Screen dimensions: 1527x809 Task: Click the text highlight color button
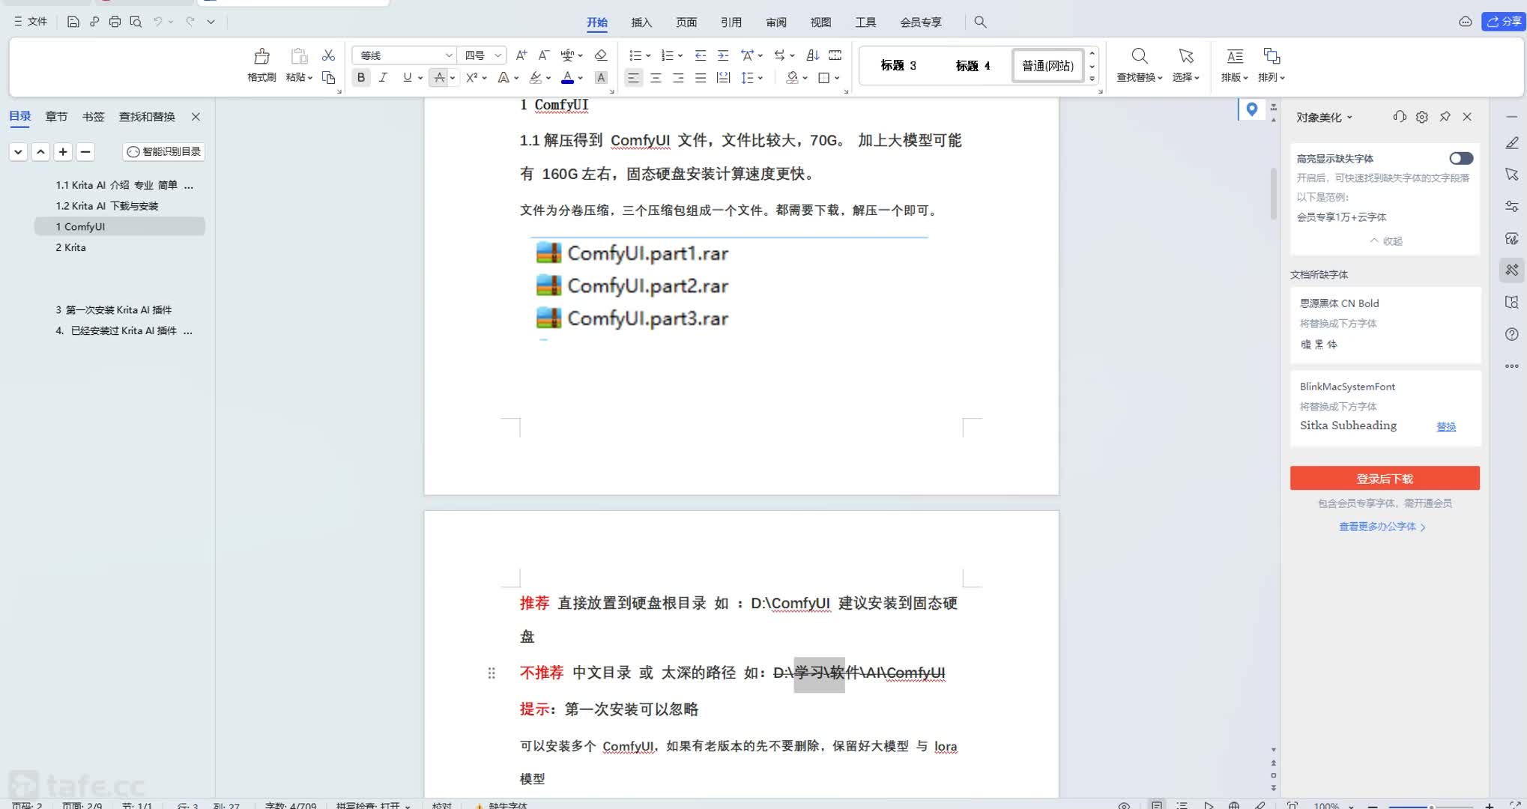(x=535, y=77)
